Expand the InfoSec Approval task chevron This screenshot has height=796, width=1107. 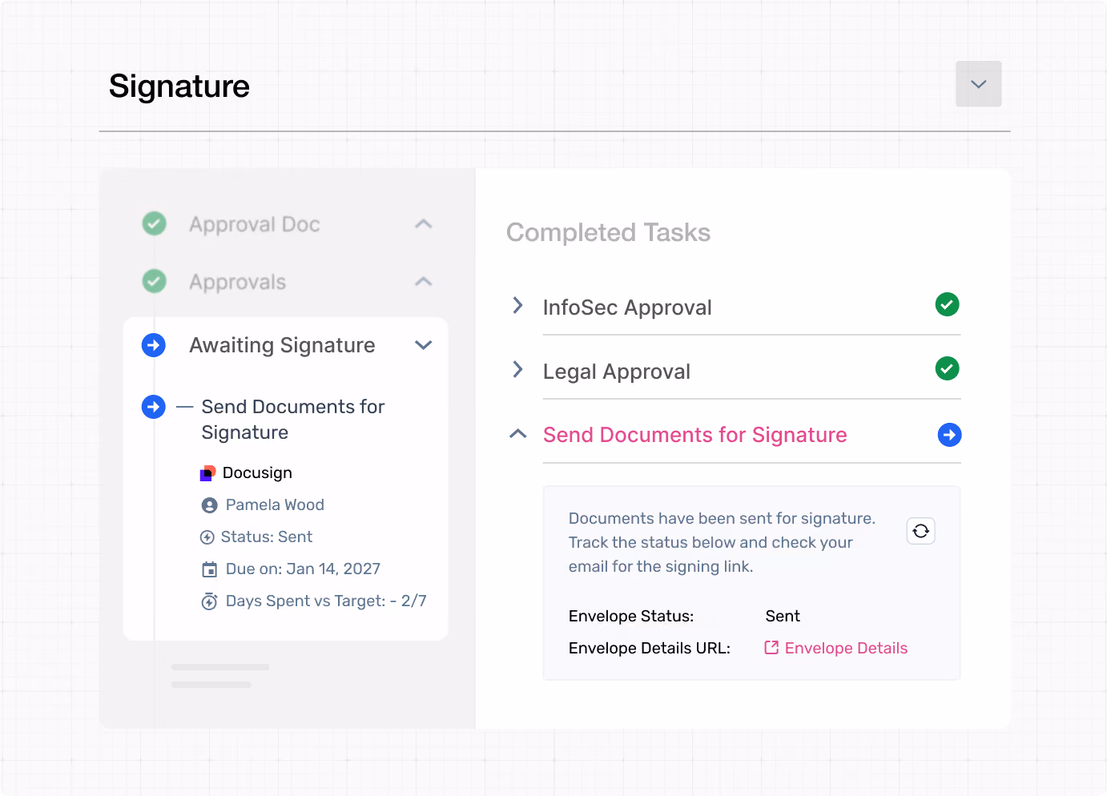click(518, 305)
